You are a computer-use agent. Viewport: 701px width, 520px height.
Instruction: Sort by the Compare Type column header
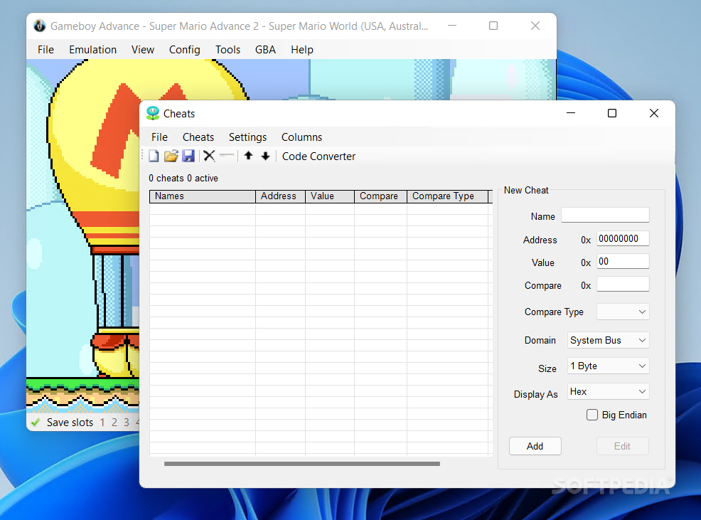tap(447, 196)
